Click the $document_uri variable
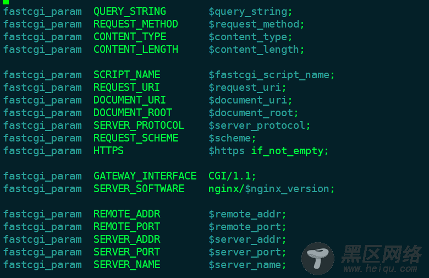This screenshot has width=429, height=278. tap(250, 100)
